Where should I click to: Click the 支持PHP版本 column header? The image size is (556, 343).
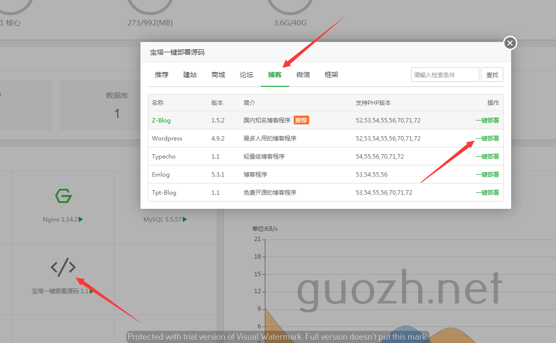(374, 103)
